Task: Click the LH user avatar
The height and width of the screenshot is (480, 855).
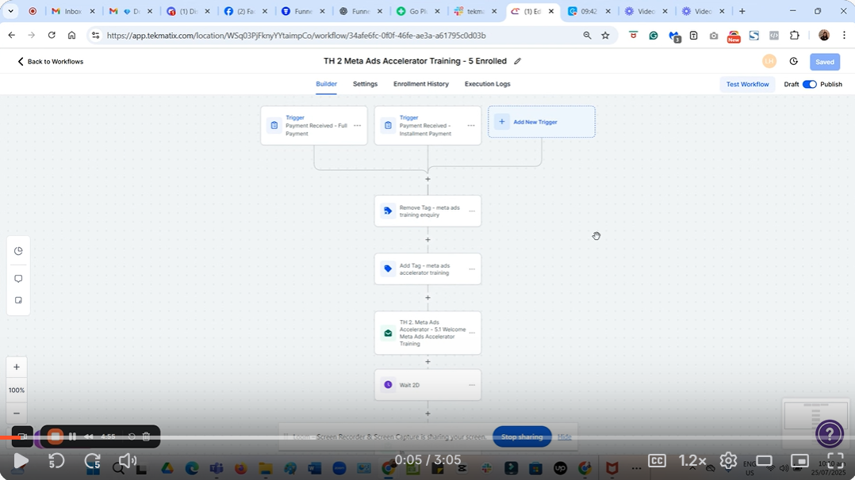Action: pyautogui.click(x=769, y=62)
